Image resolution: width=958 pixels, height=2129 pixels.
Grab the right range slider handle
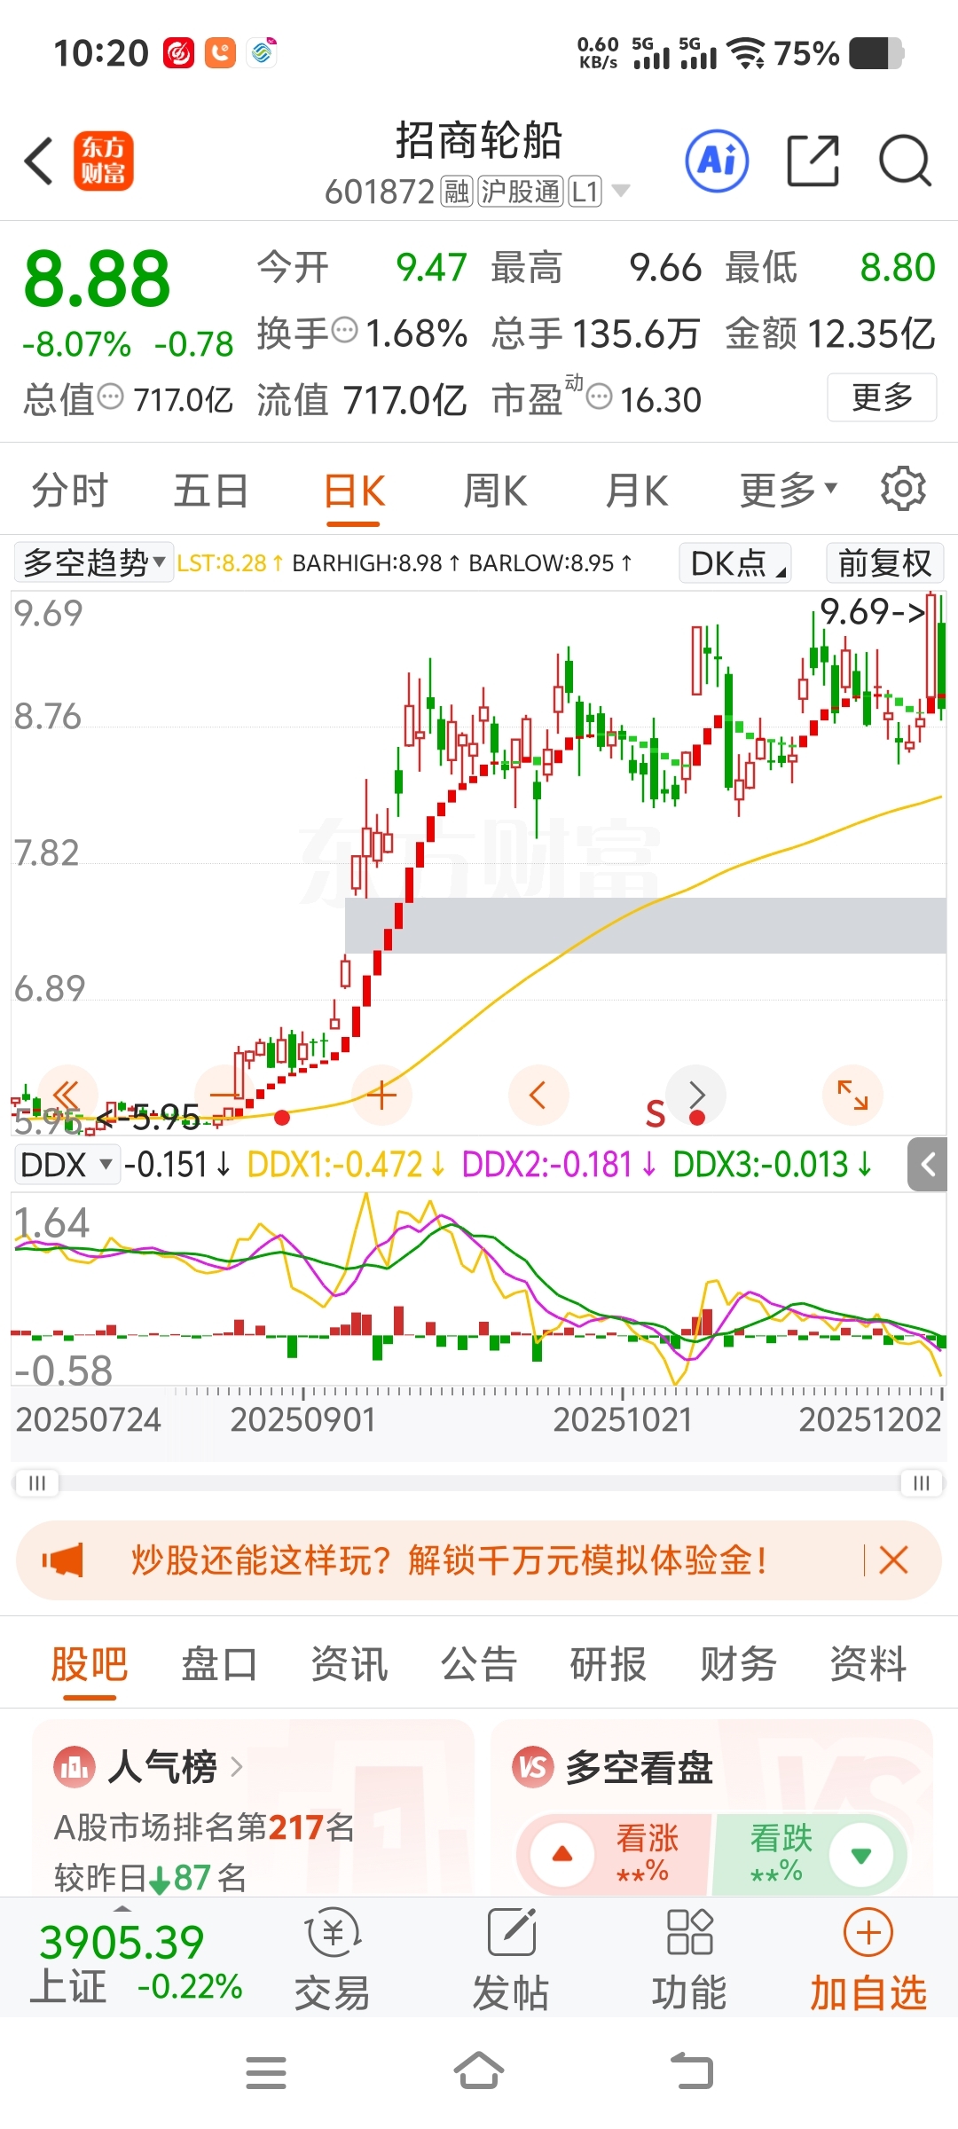pos(922,1483)
